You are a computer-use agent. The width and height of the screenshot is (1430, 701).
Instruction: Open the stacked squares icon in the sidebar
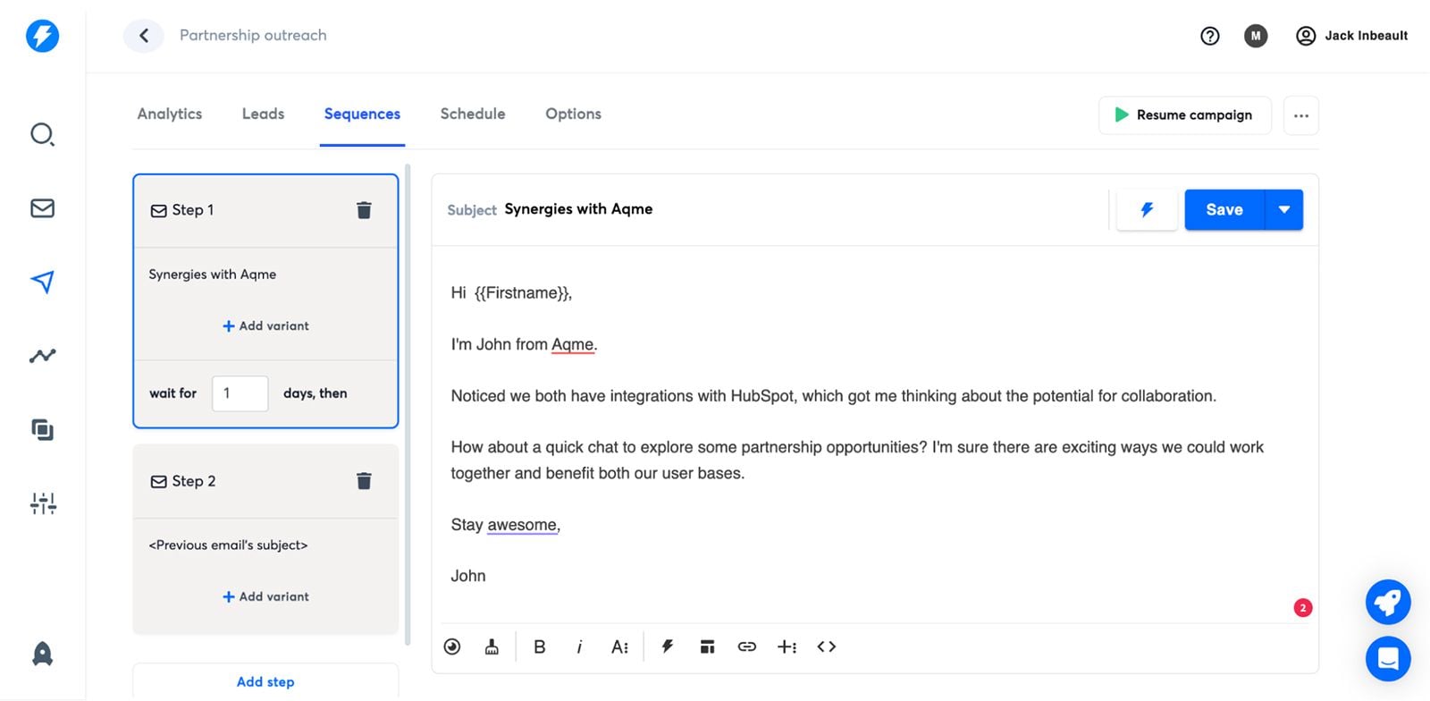[42, 429]
